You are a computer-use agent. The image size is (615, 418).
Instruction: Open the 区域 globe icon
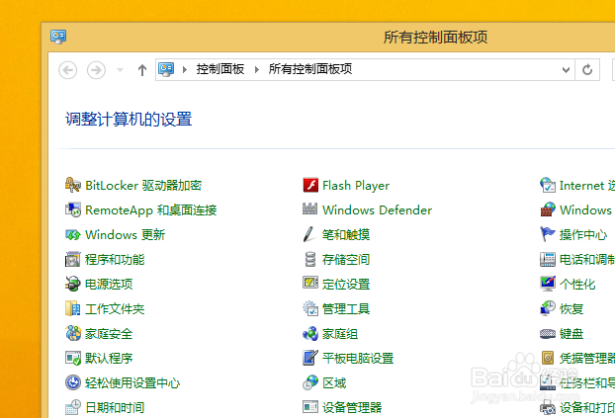point(310,382)
